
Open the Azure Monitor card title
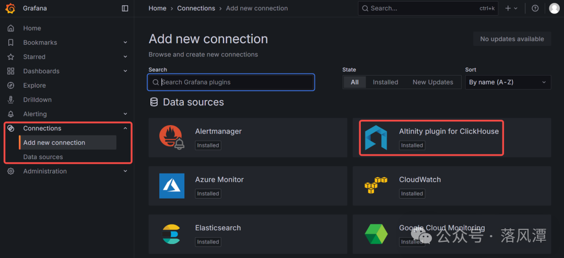pyautogui.click(x=219, y=179)
